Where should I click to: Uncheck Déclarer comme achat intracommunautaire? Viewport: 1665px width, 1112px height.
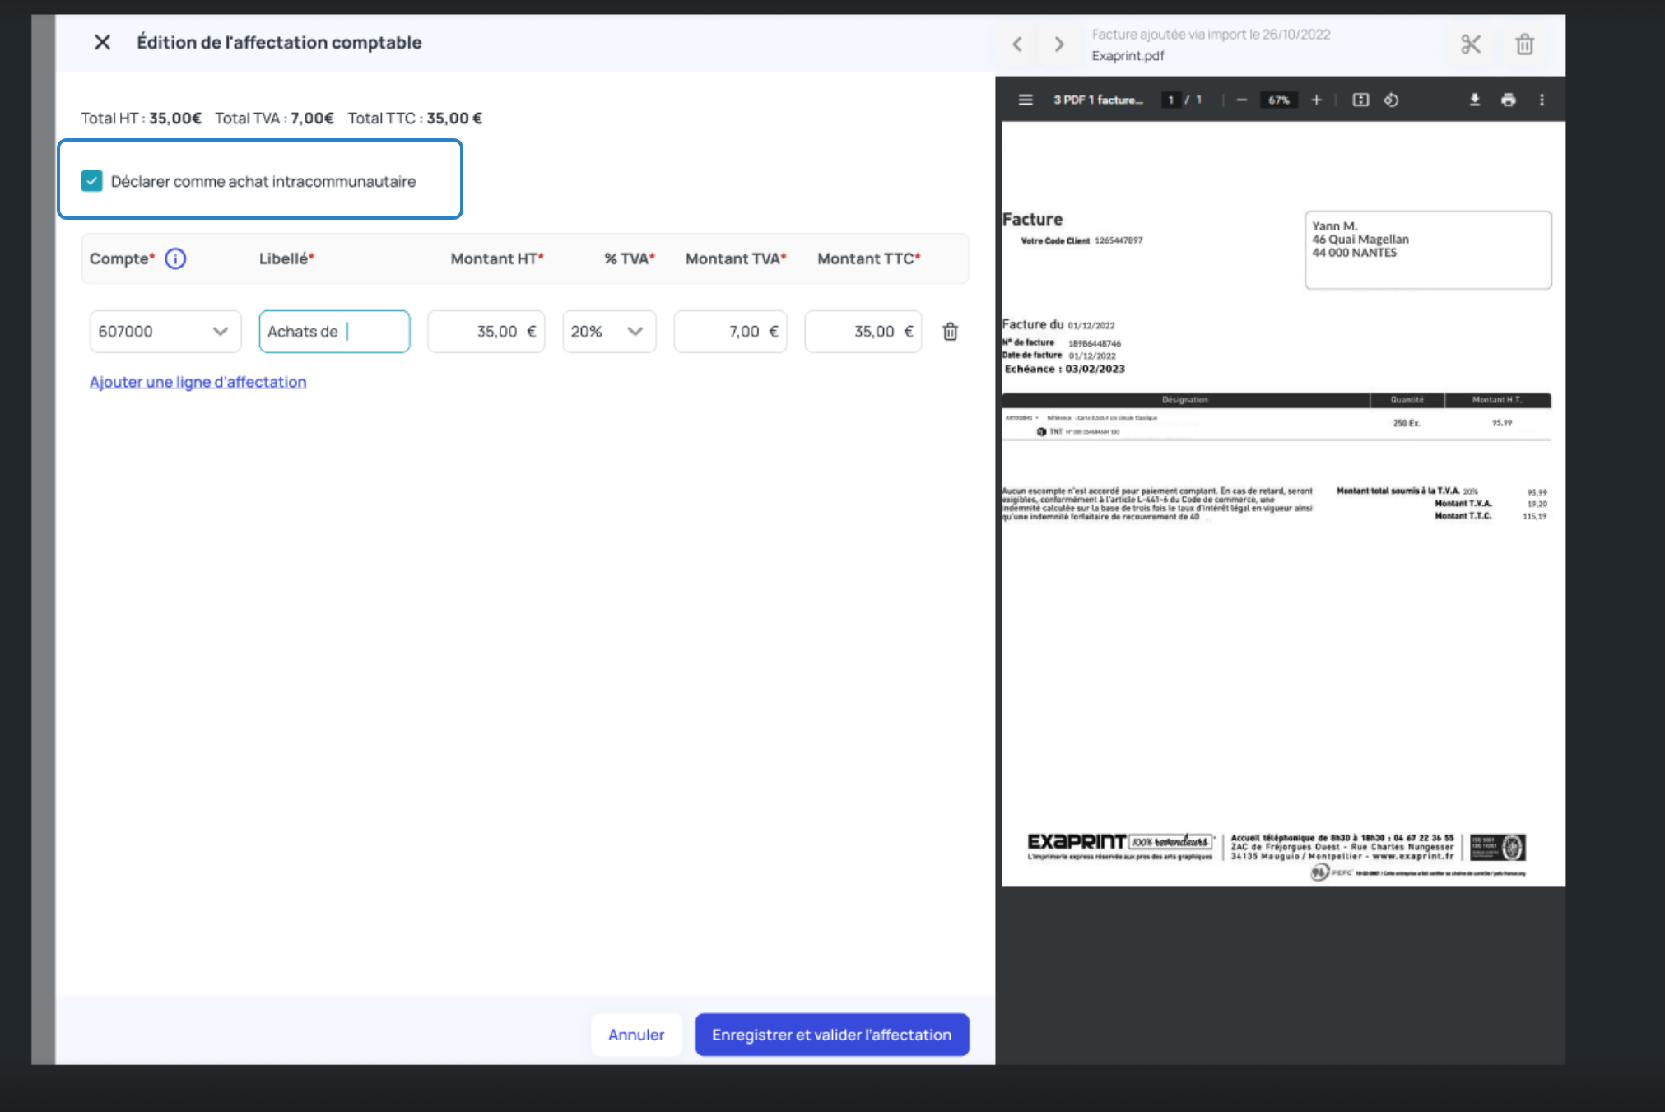pyautogui.click(x=92, y=181)
